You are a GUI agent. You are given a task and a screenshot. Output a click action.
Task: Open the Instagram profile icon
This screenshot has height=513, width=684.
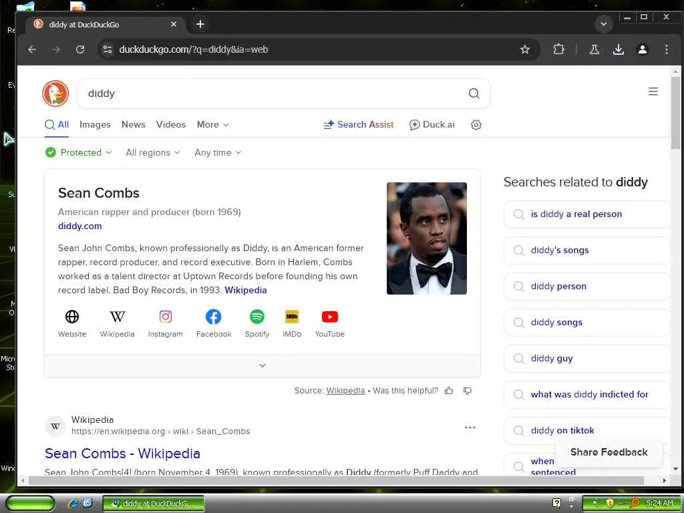point(166,317)
